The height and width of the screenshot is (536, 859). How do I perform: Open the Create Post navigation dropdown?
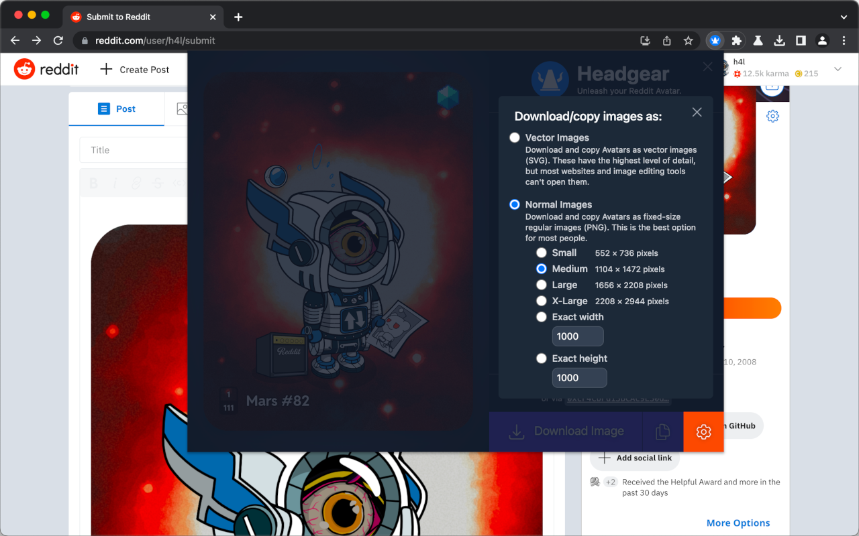click(x=135, y=69)
